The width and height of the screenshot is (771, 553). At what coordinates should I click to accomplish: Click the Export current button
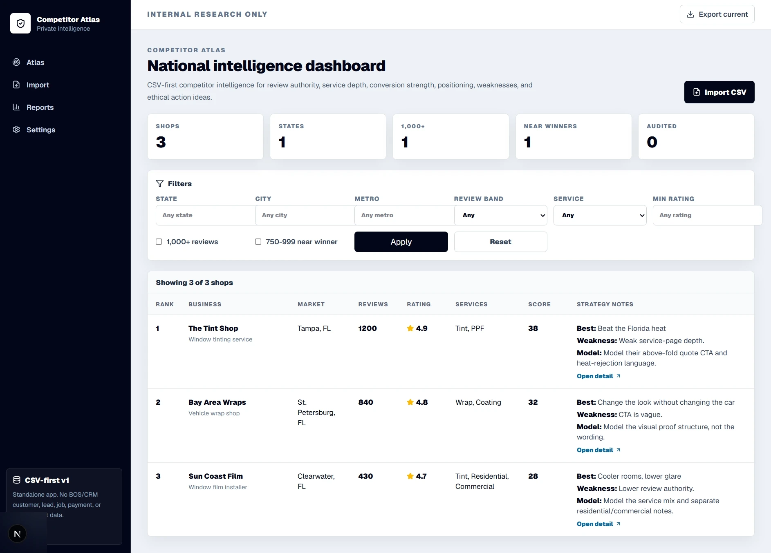(x=717, y=14)
